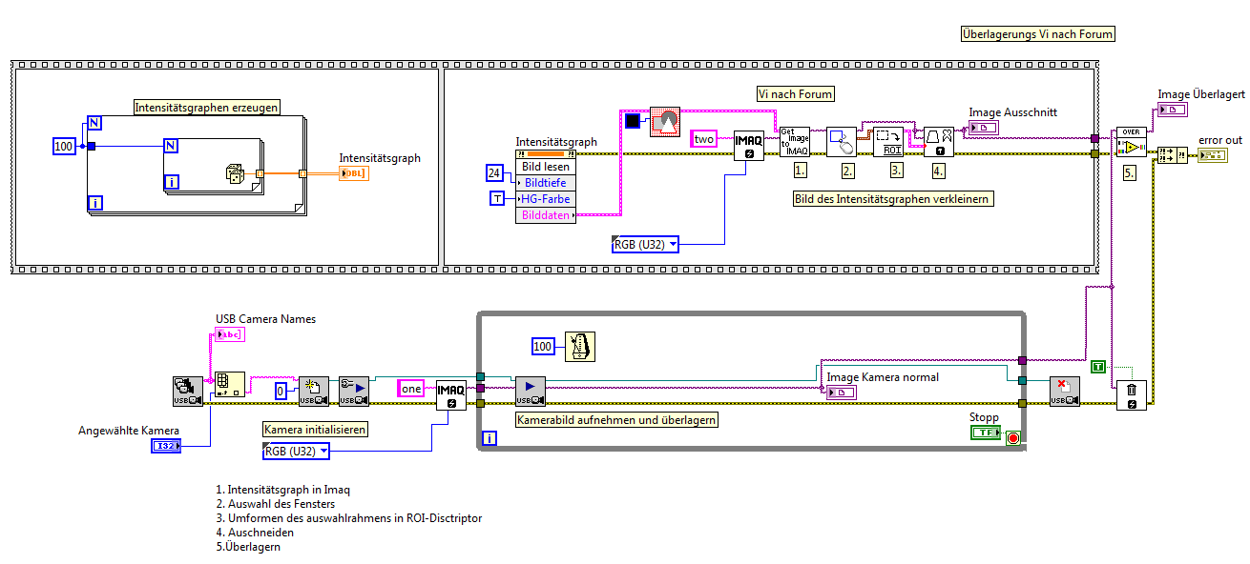Click the inner for loop N terminal

pos(171,146)
